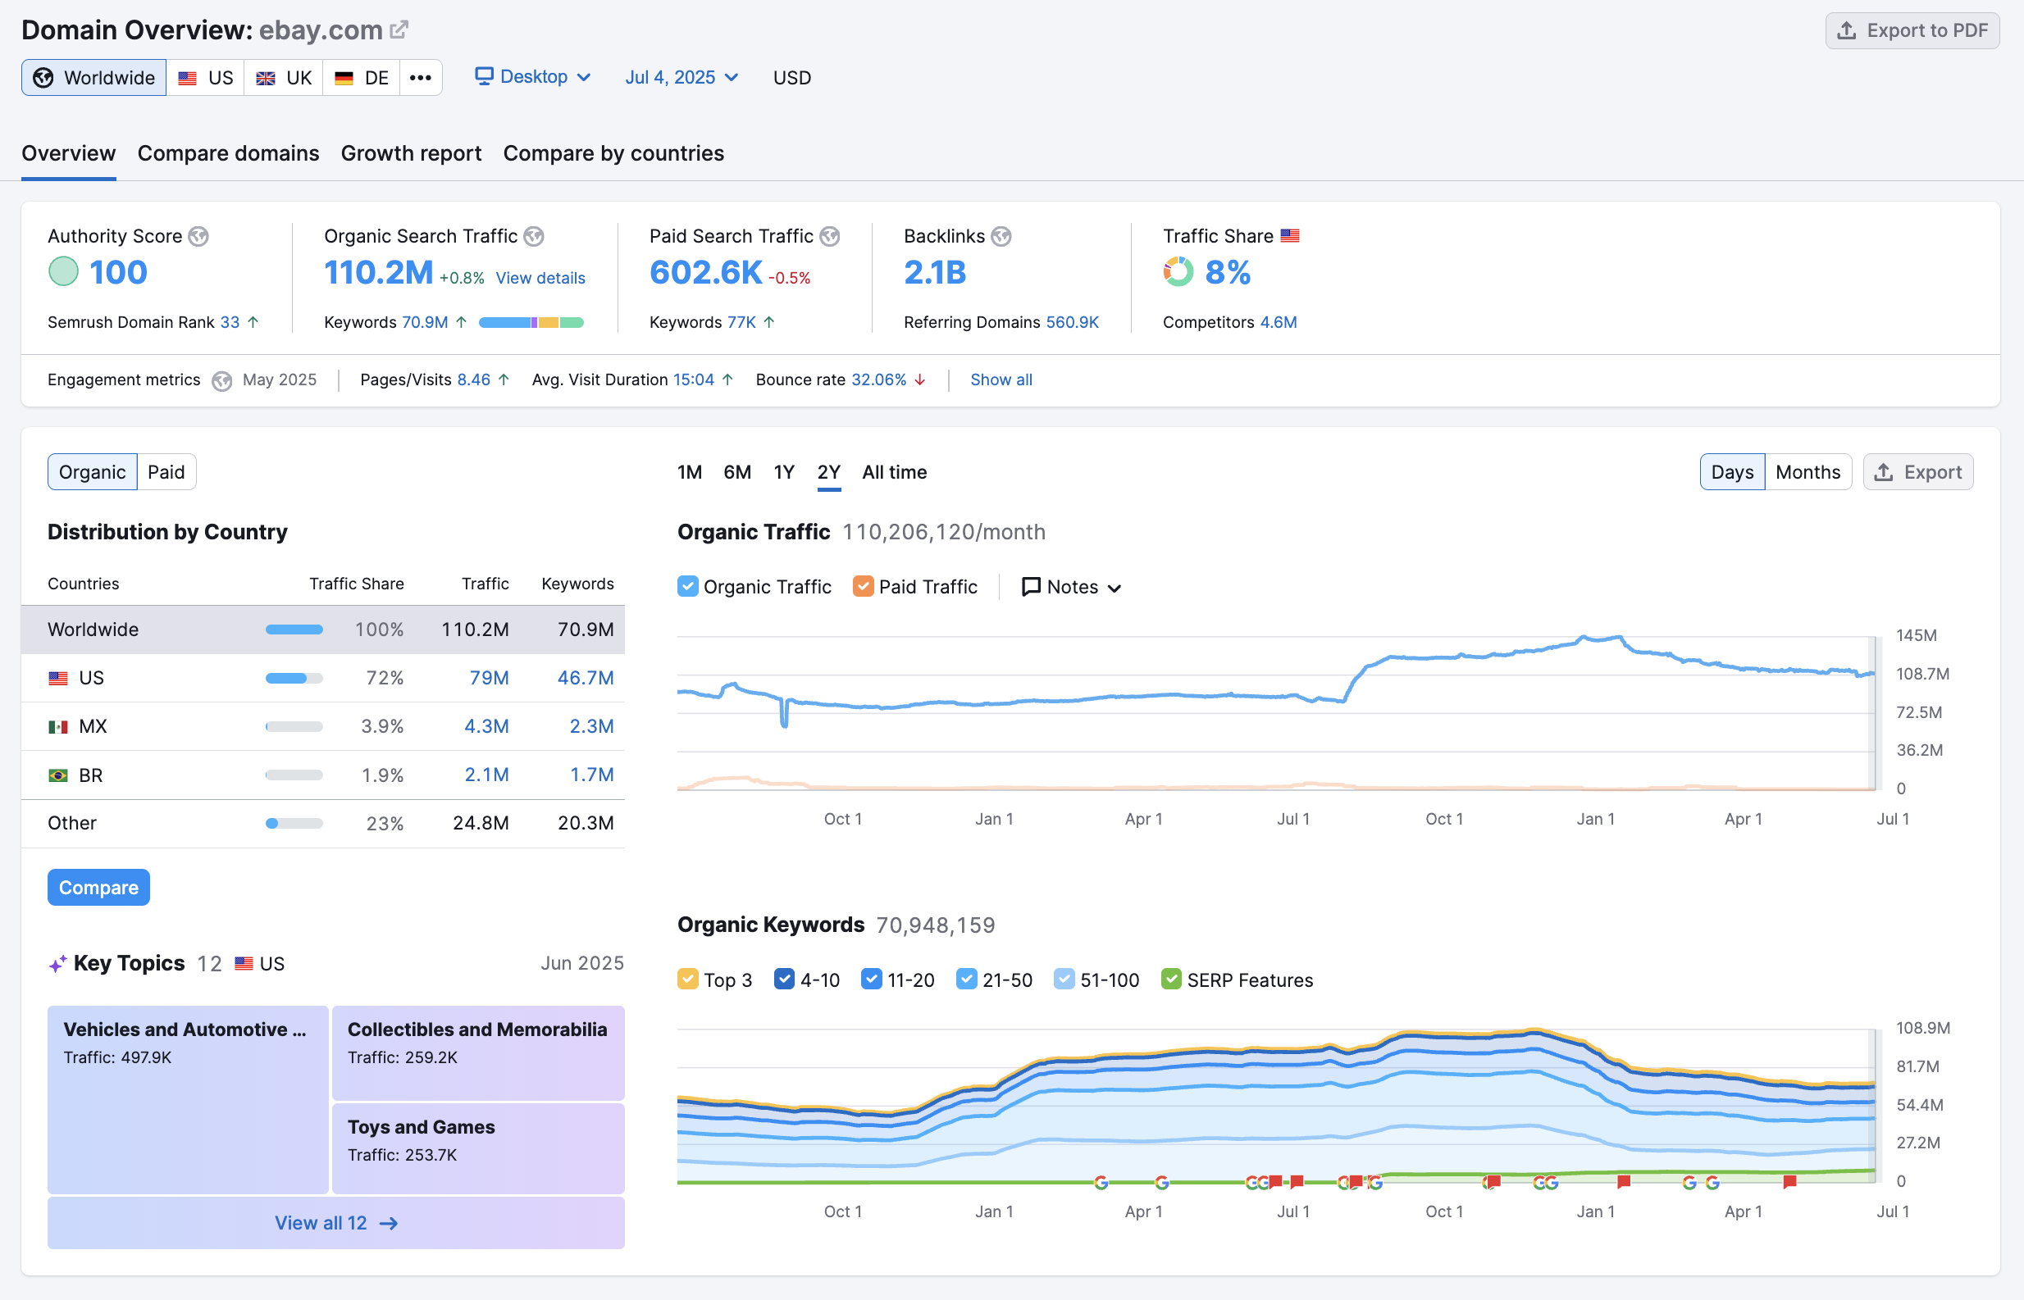This screenshot has height=1300, width=2024.
Task: Click the Backlinks info icon
Action: [1001, 236]
